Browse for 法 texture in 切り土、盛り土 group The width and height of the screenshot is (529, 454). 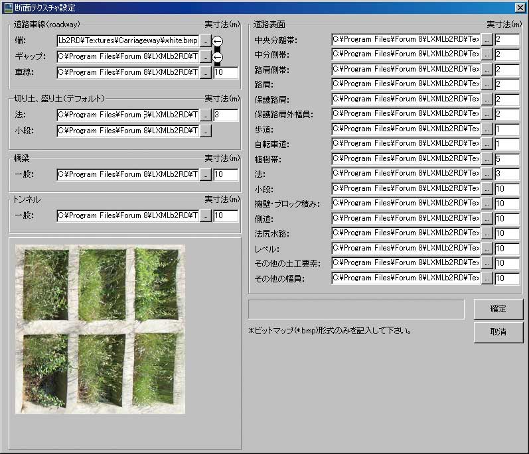[x=206, y=115]
